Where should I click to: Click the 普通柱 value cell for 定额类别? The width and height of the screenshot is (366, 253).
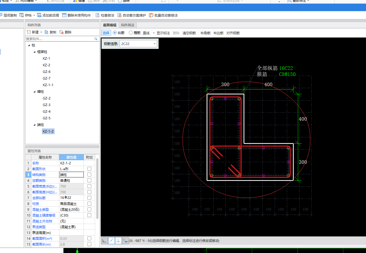71,180
